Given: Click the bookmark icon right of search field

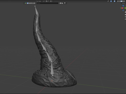Looking at the screenshot, I should pos(61,3).
